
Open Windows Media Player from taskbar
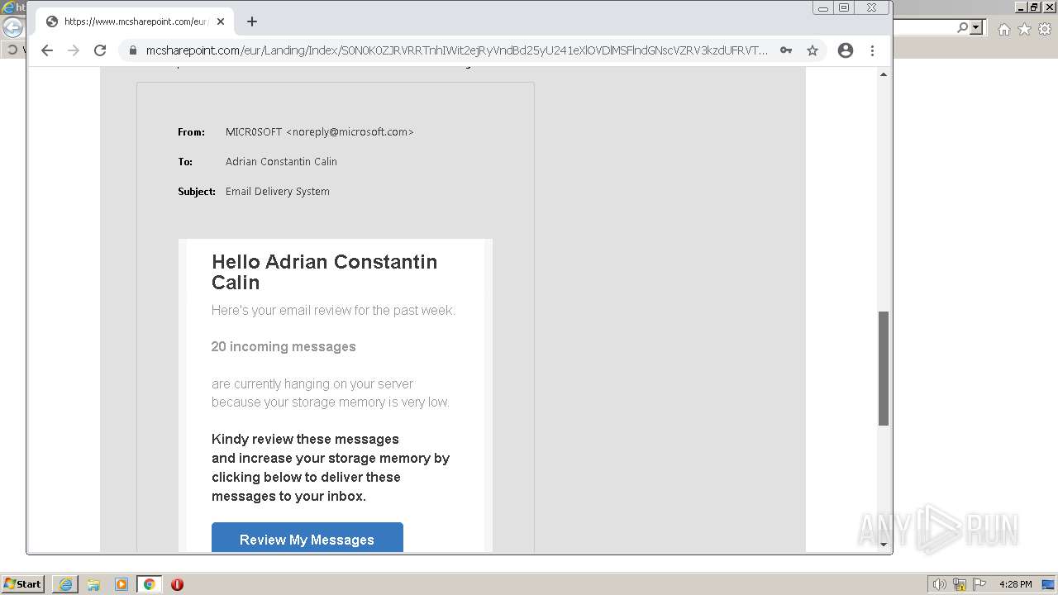(x=122, y=584)
